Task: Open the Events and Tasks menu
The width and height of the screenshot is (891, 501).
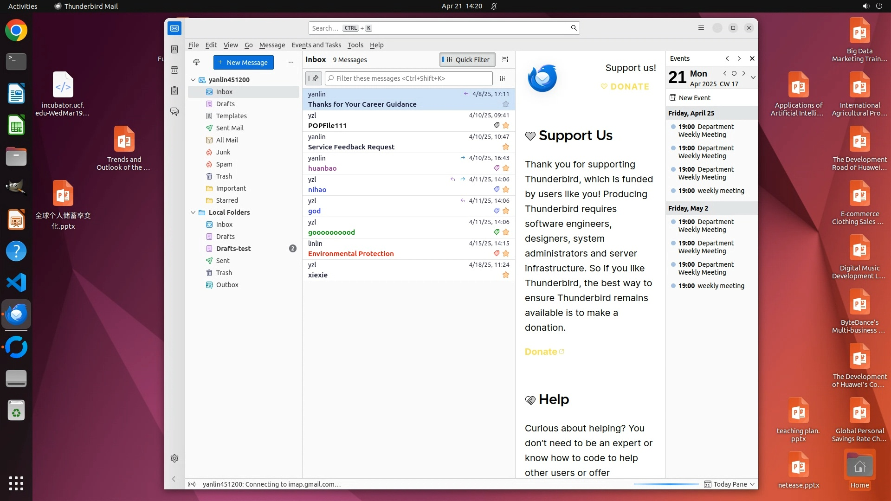Action: tap(316, 45)
